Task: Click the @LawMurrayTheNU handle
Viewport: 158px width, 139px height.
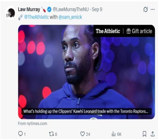Action: coord(70,9)
